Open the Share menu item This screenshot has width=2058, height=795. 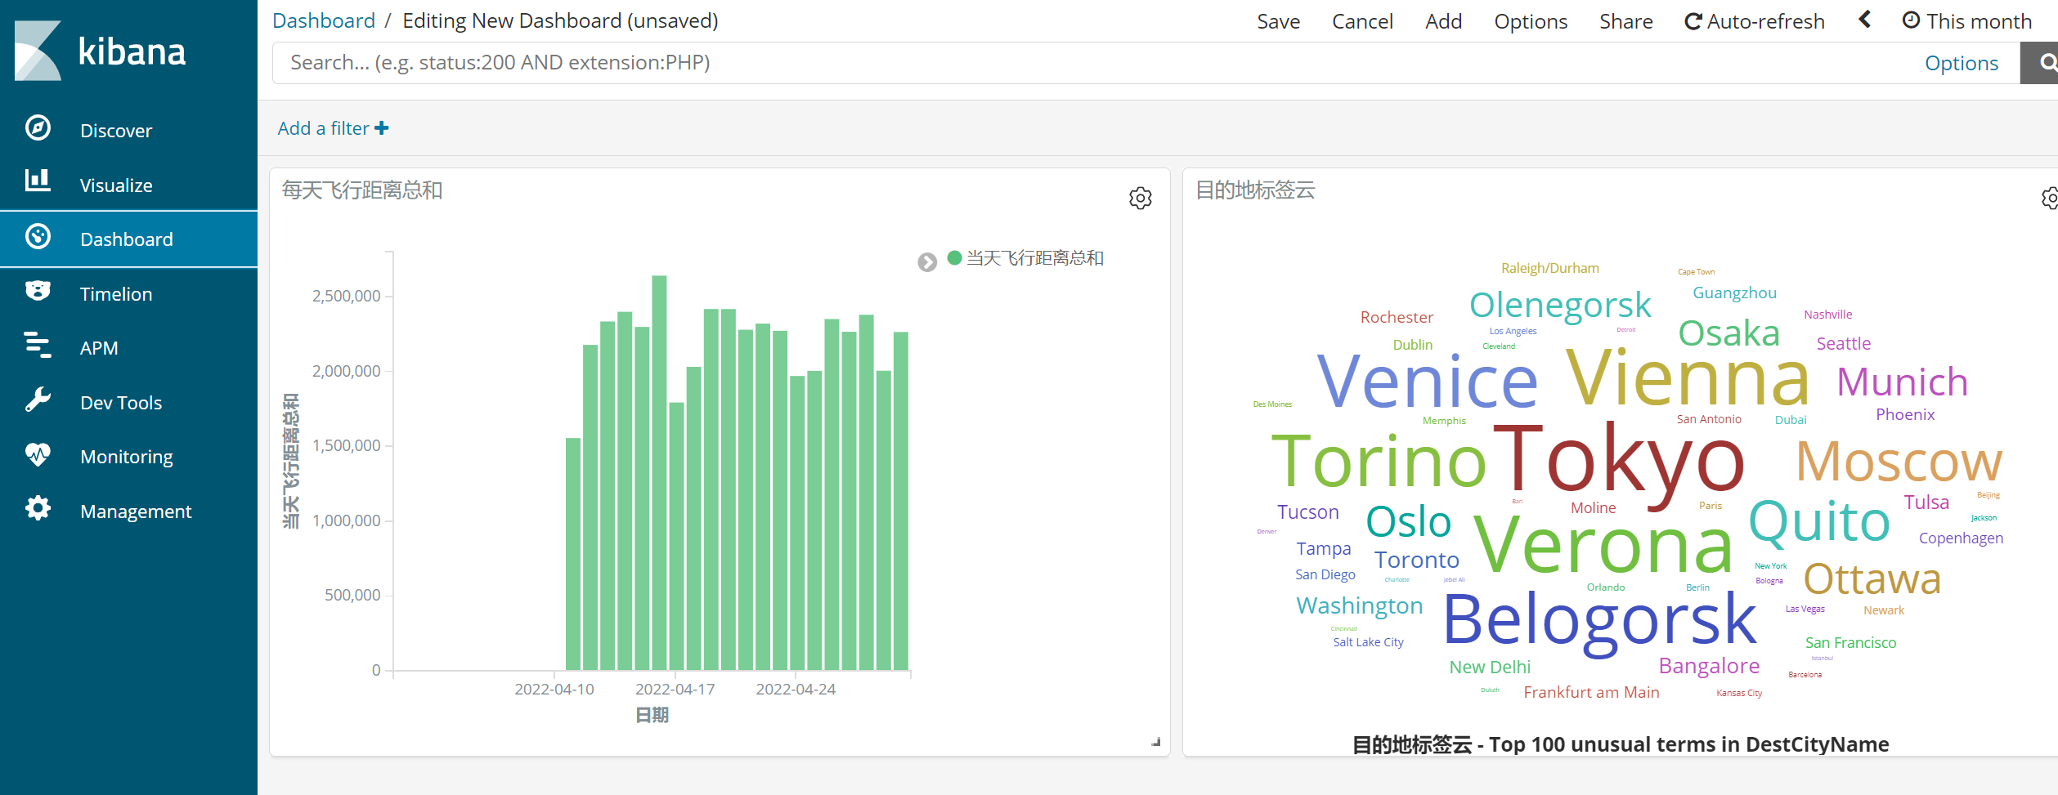1625,21
